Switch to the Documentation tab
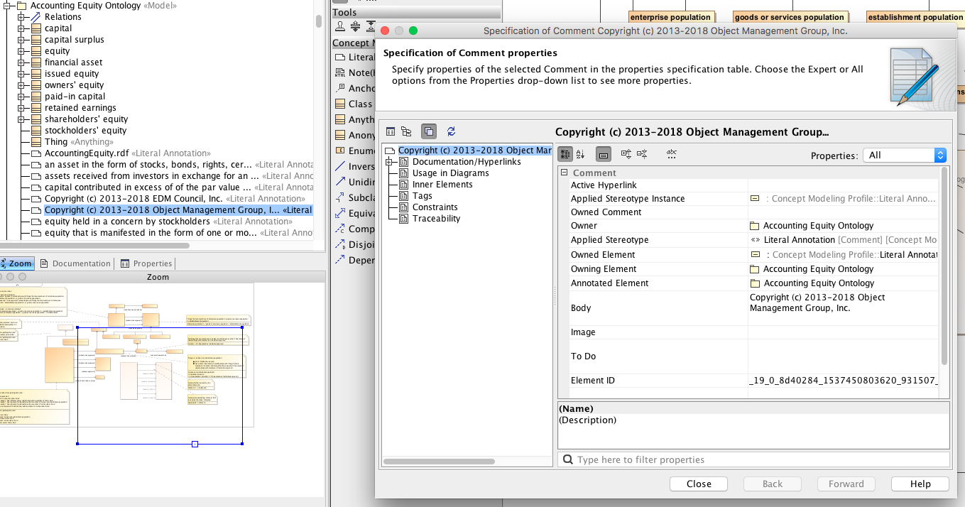 click(75, 263)
